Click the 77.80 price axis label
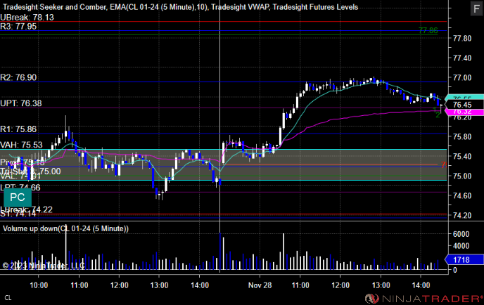This screenshot has width=484, height=305. pos(462,39)
